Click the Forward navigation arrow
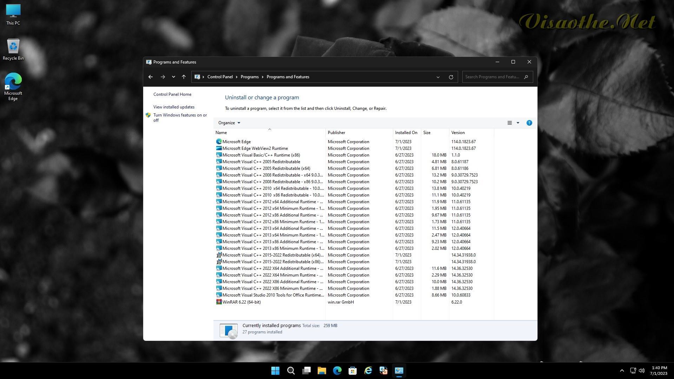This screenshot has height=379, width=674. click(x=163, y=77)
